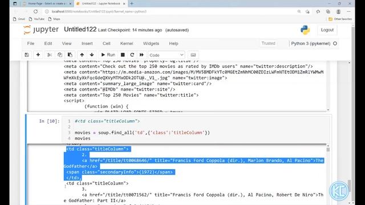Open the File menu
365x205 pixels.
[30, 43]
